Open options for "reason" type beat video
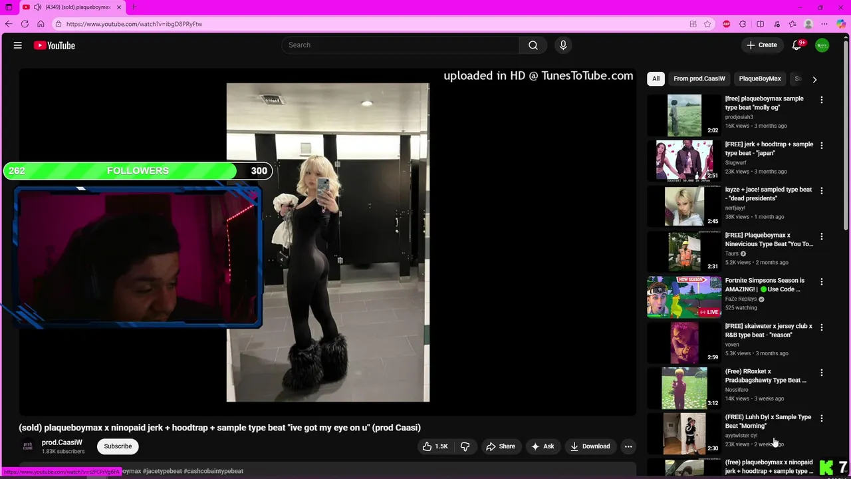The width and height of the screenshot is (851, 479). point(821,327)
